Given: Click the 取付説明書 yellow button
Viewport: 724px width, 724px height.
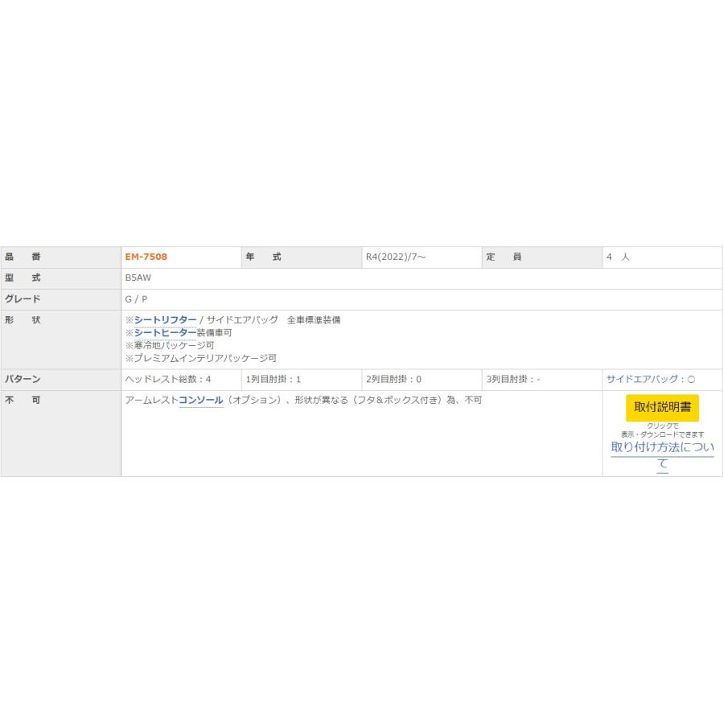Looking at the screenshot, I should tap(663, 408).
